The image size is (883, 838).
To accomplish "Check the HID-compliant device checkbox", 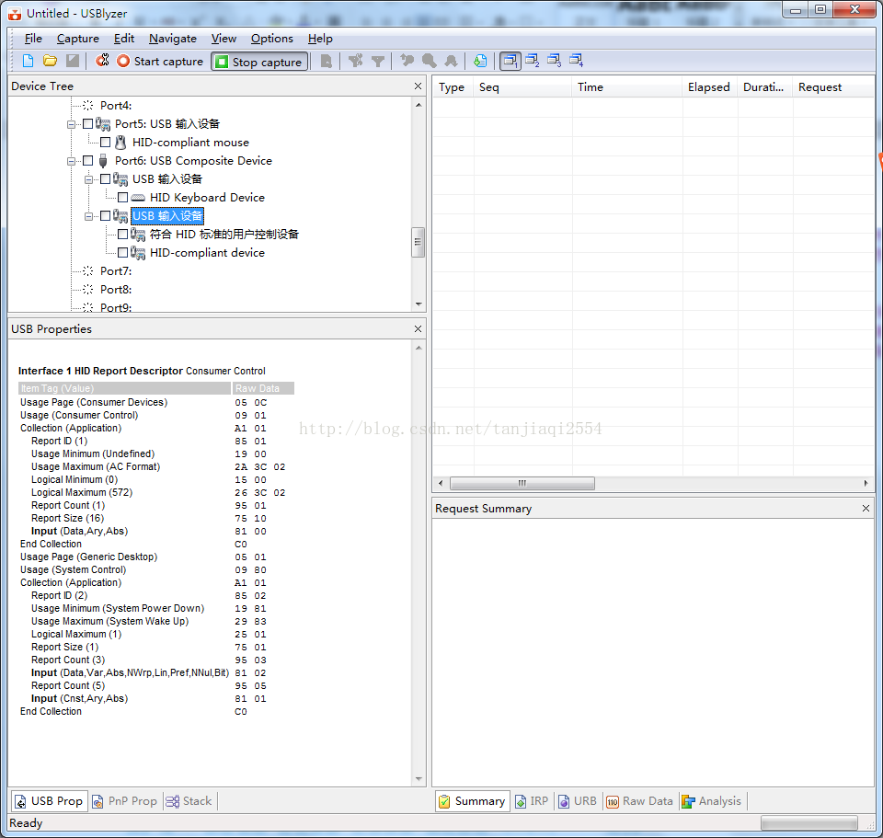I will coord(122,253).
